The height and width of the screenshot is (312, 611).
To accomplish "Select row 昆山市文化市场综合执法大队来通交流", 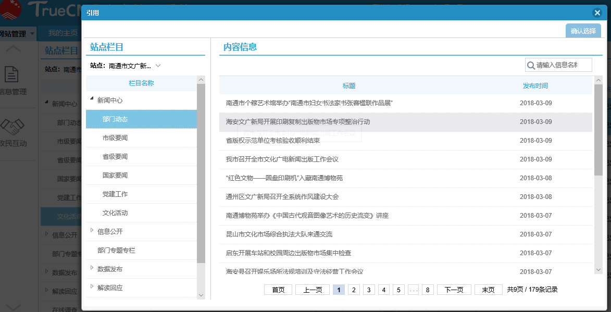I will [406, 234].
